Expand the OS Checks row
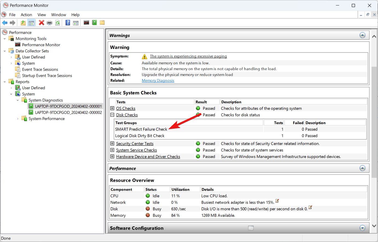The image size is (378, 242). coord(112,109)
